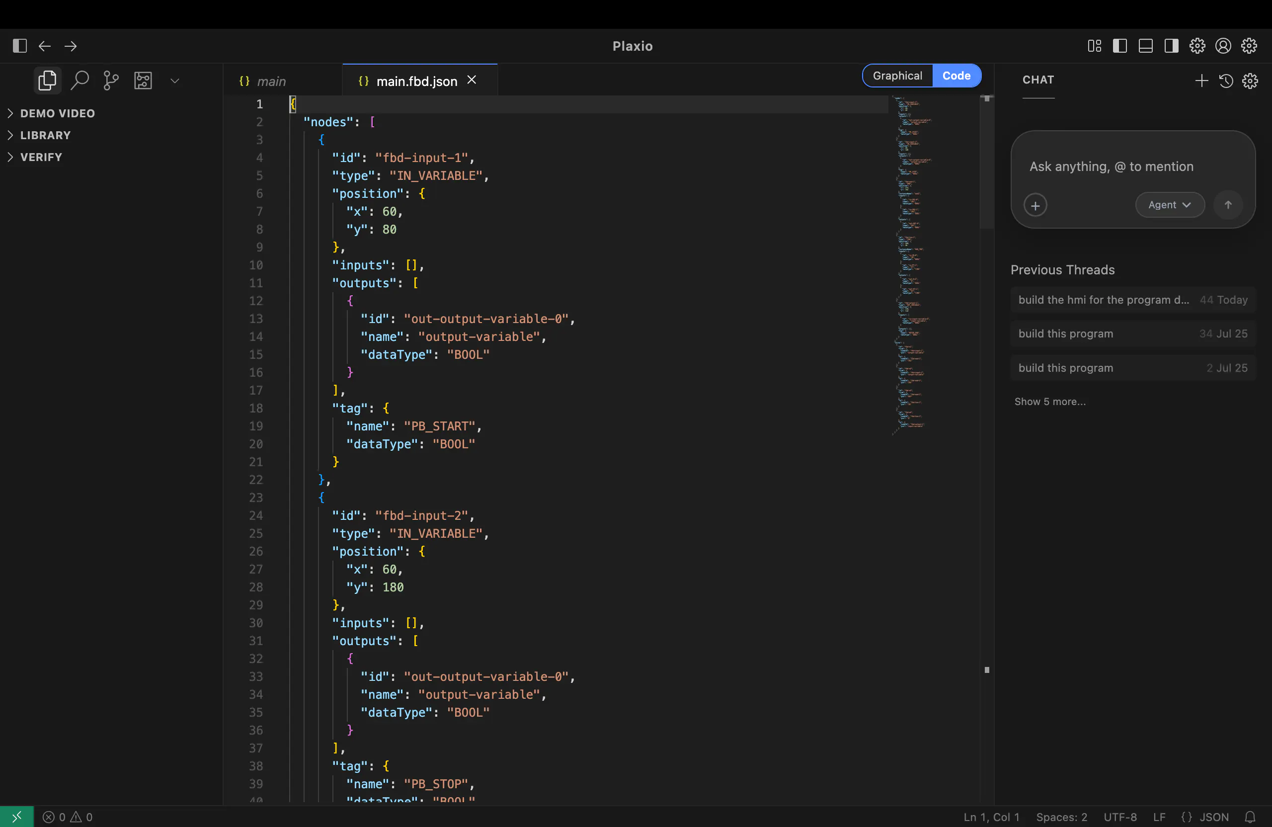Focus the Ask anything chat input
Screen dimensions: 1272x827
(1132, 167)
